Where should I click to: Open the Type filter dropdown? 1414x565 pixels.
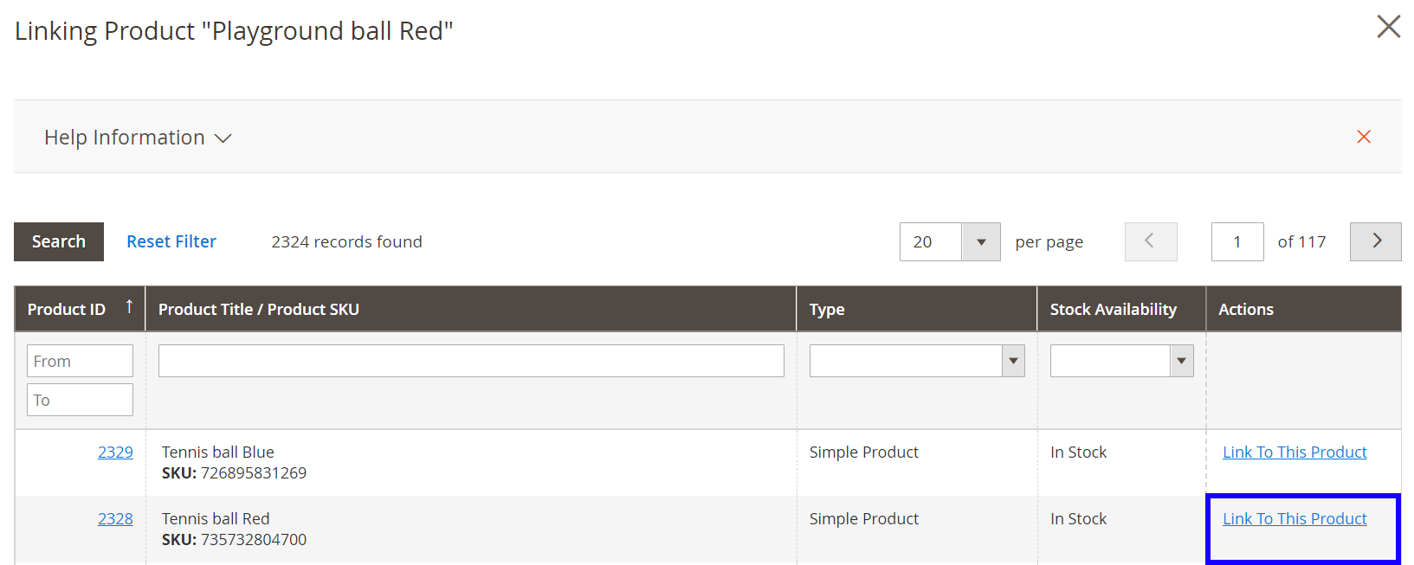[x=916, y=361]
